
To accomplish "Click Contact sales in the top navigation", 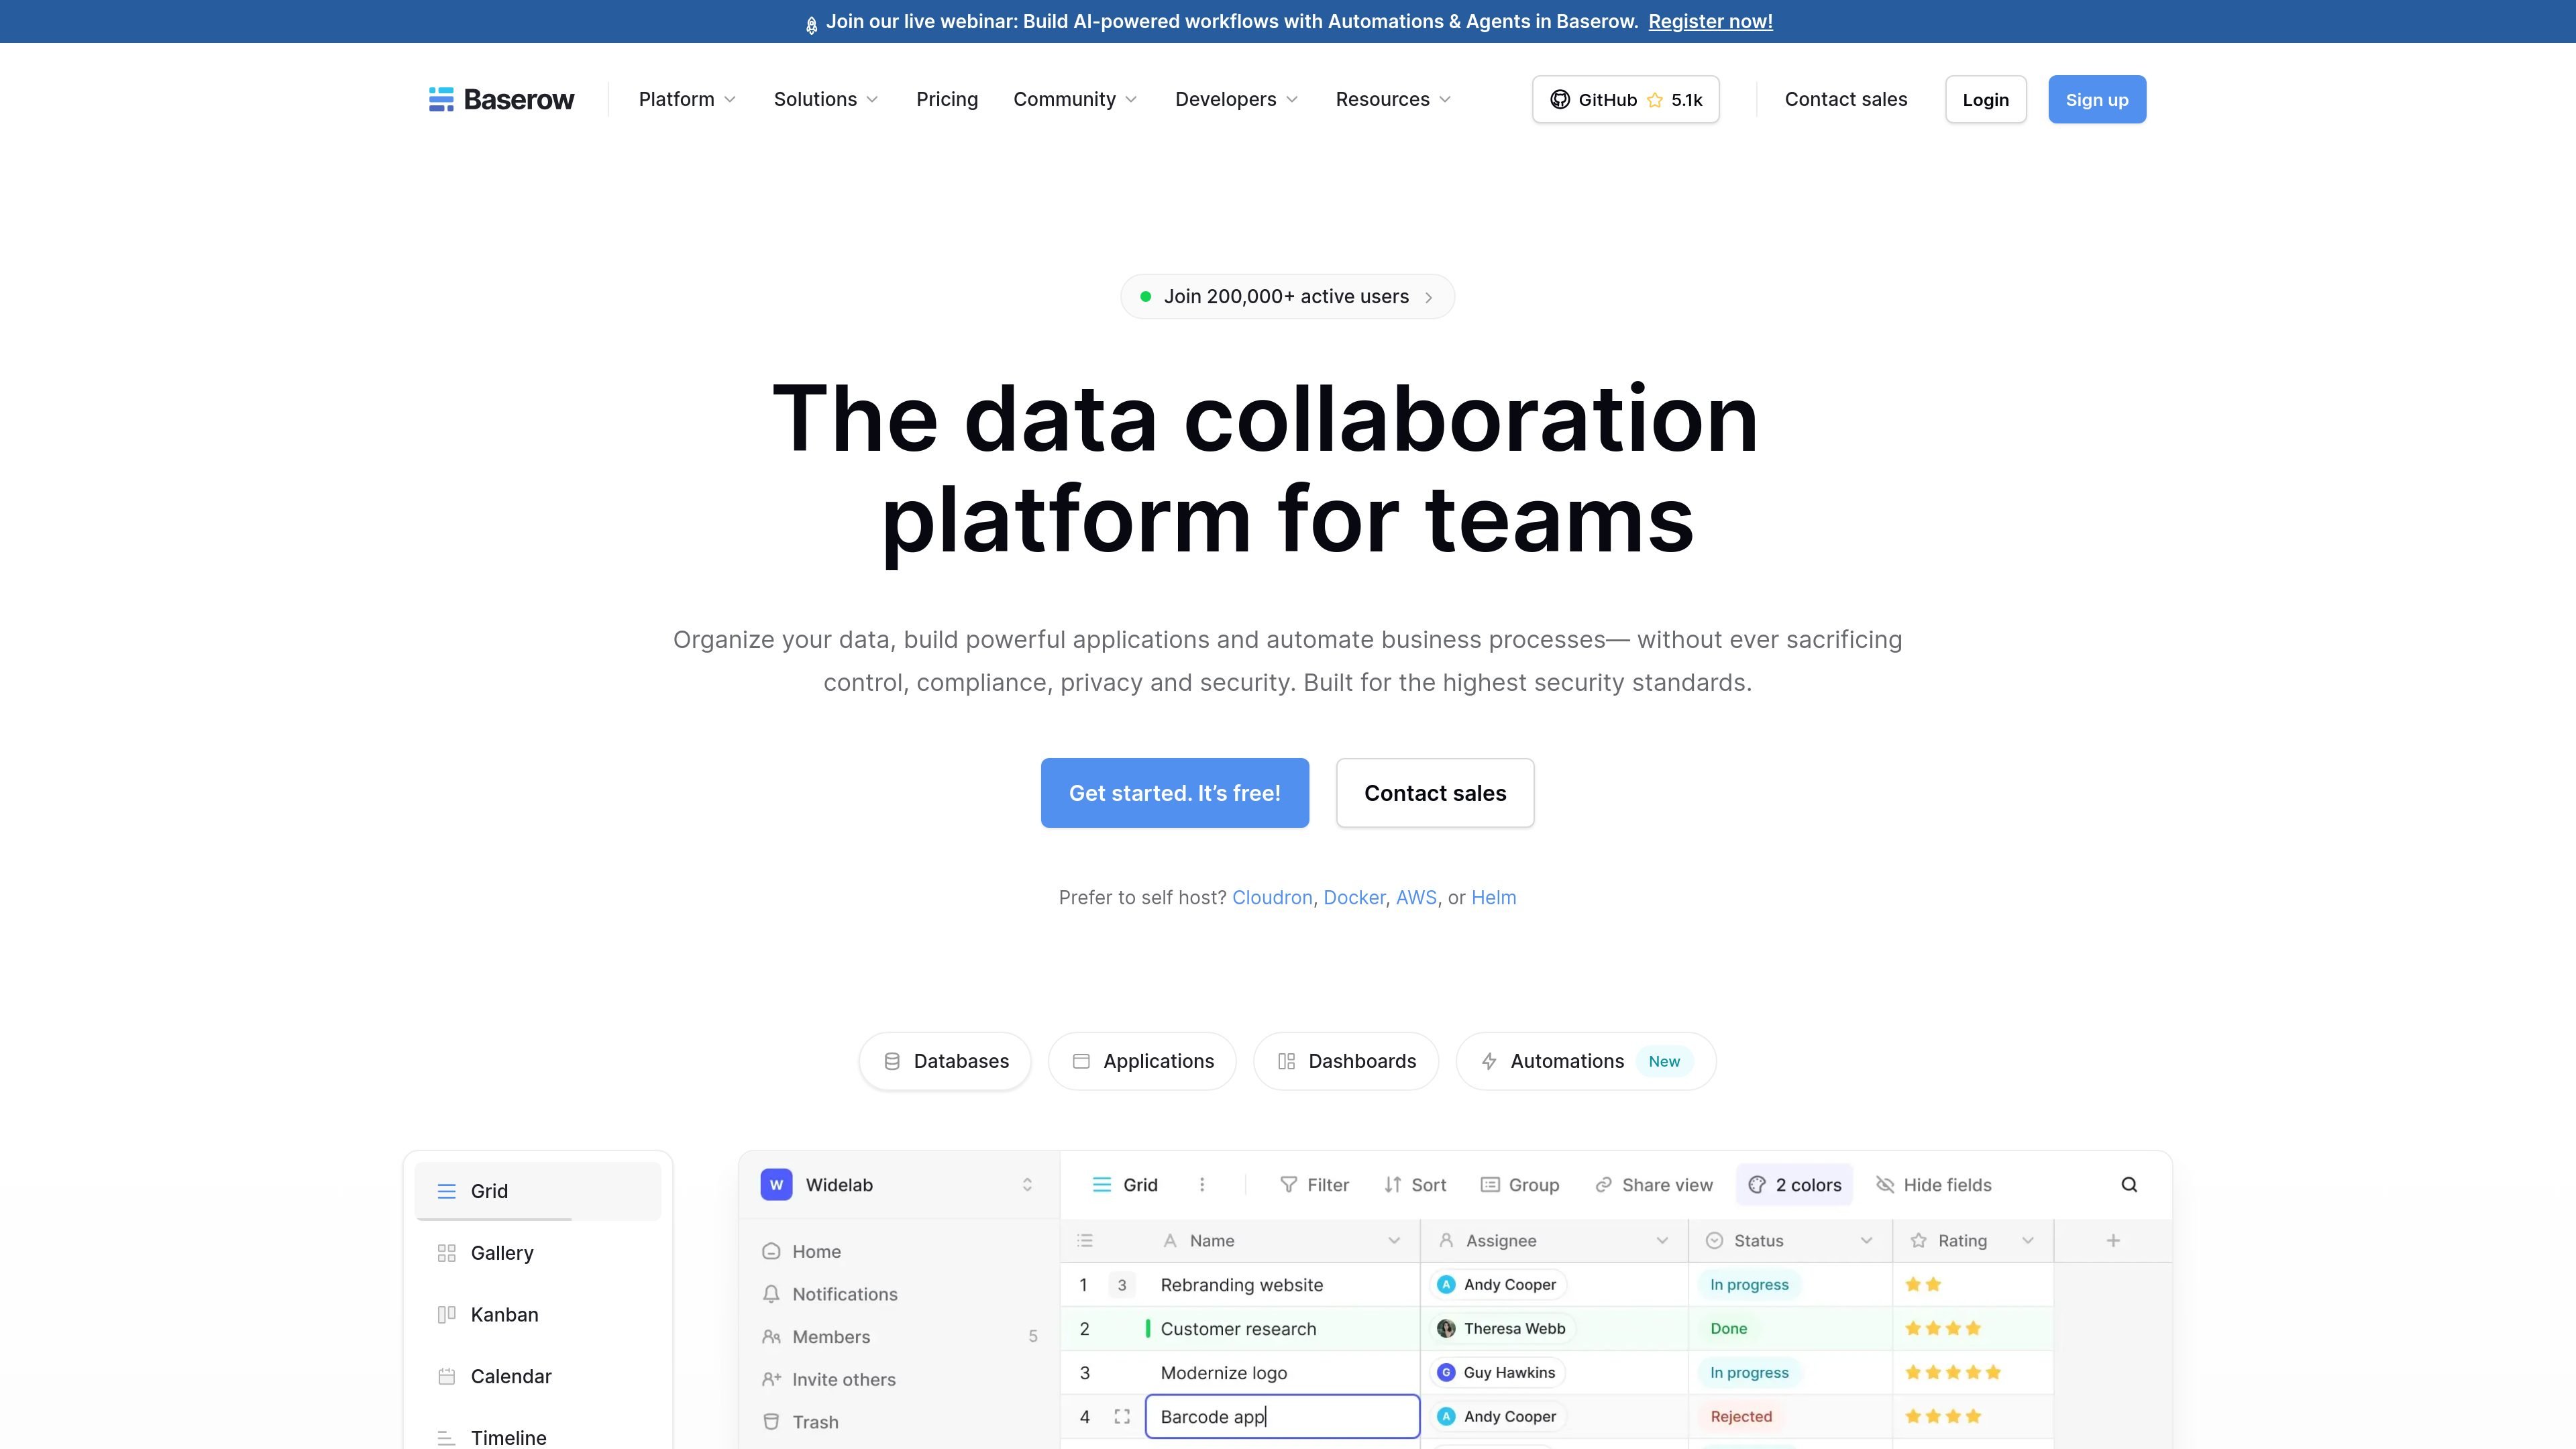I will click(1846, 99).
